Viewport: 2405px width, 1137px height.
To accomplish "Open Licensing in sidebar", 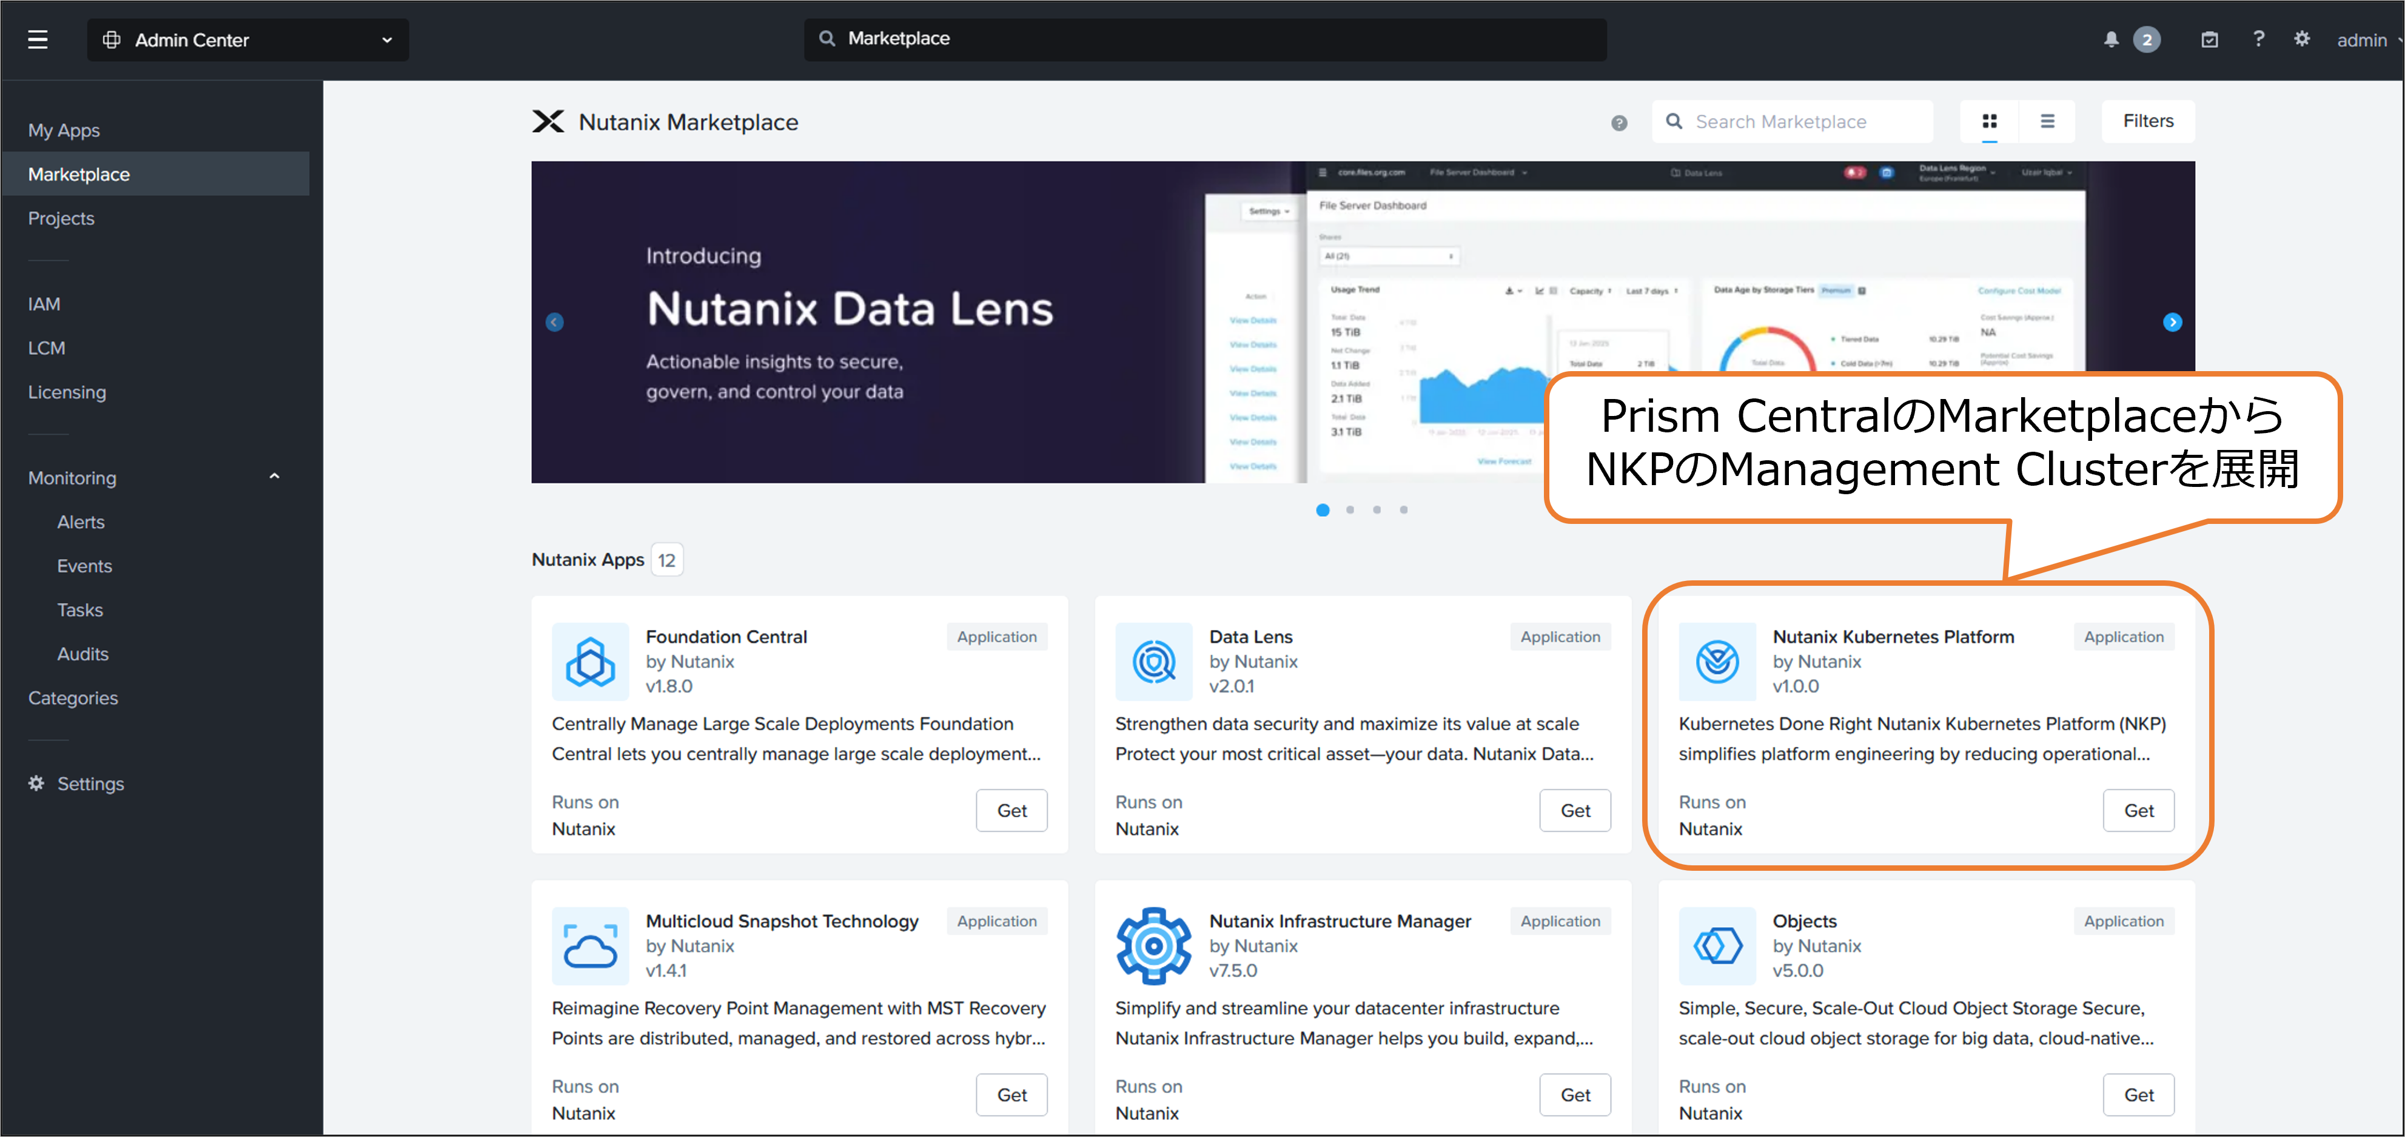I will point(67,392).
